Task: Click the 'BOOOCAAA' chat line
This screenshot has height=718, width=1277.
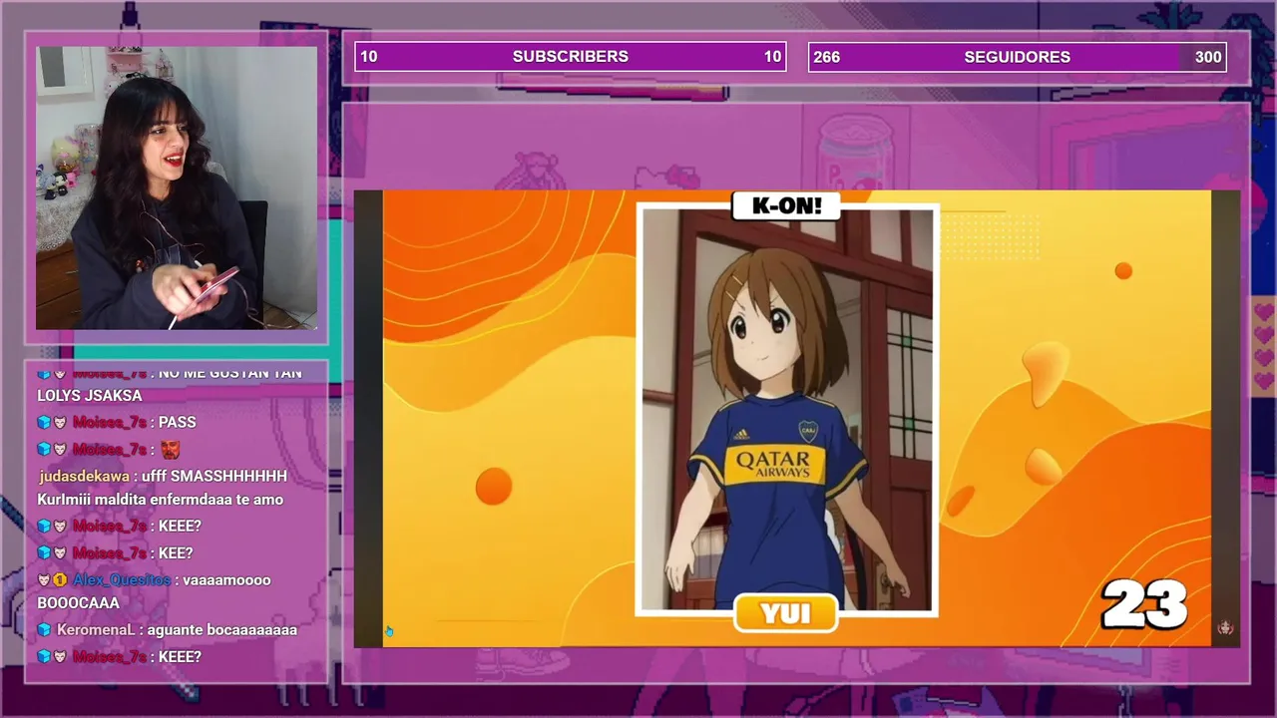Action: [78, 603]
